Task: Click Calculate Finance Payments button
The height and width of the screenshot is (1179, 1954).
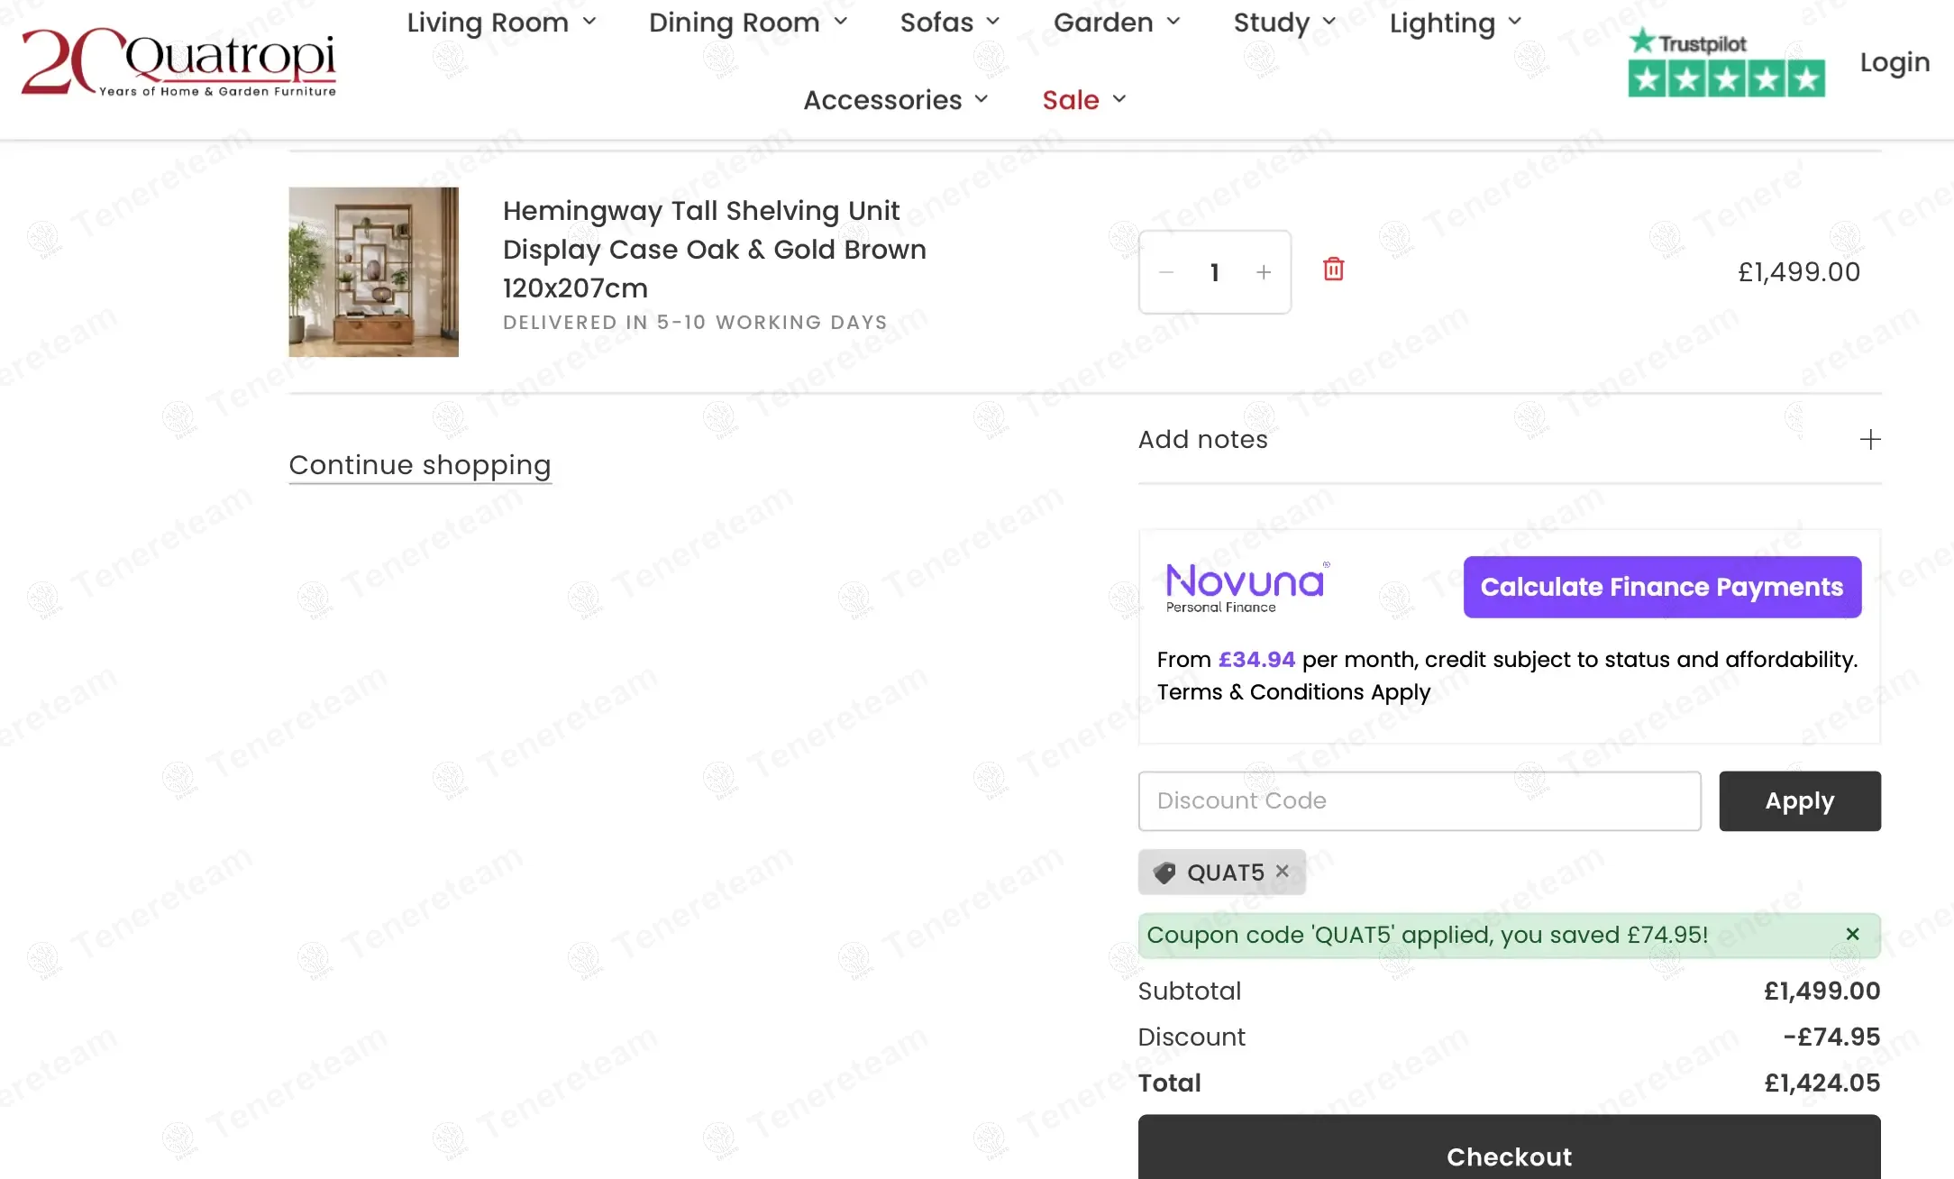Action: 1662,587
